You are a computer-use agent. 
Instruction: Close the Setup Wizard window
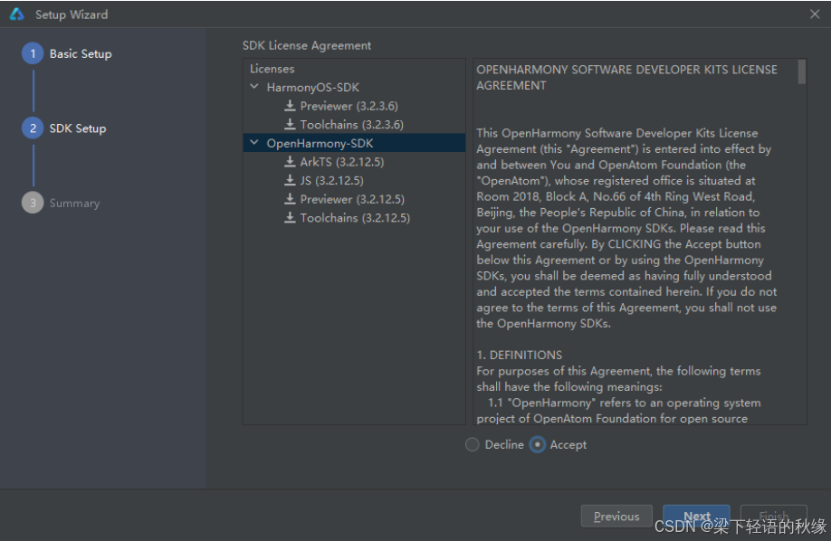[x=815, y=14]
